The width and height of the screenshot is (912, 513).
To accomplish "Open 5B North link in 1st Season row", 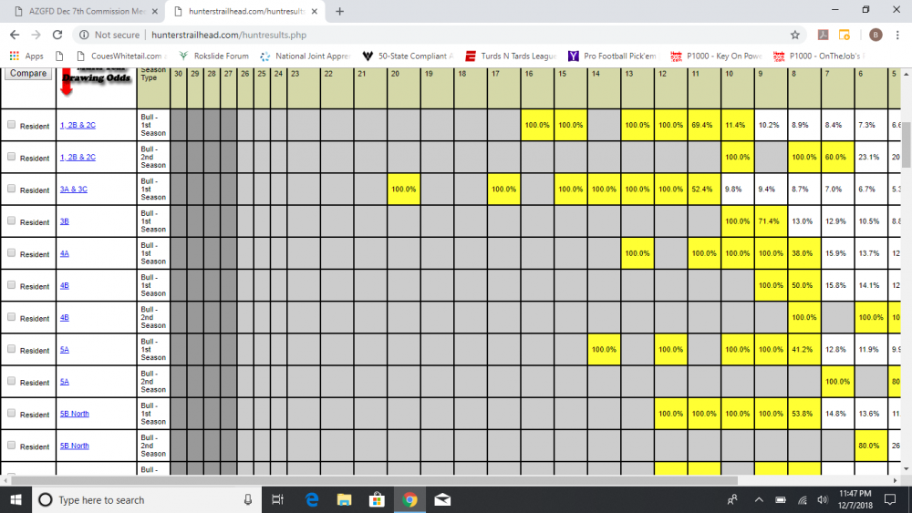I will click(x=75, y=414).
